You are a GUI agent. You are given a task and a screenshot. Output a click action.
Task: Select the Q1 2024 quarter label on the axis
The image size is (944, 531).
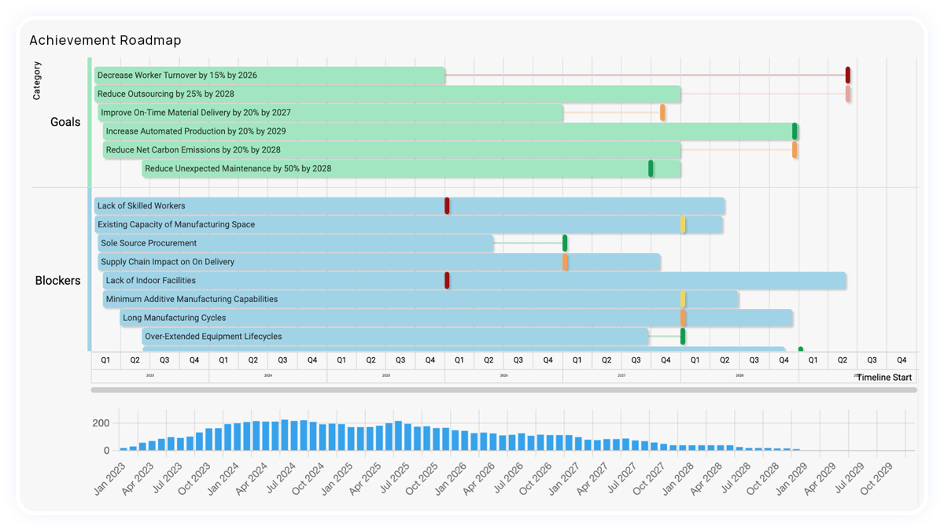coord(223,360)
